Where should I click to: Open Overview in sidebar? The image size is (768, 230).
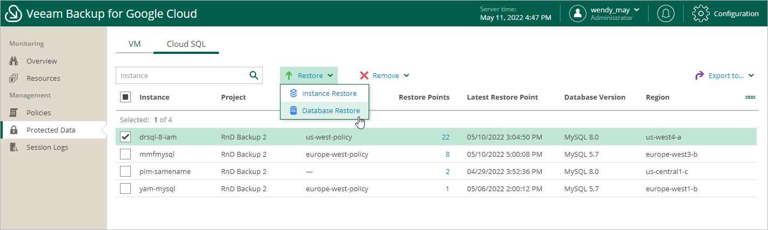[42, 61]
